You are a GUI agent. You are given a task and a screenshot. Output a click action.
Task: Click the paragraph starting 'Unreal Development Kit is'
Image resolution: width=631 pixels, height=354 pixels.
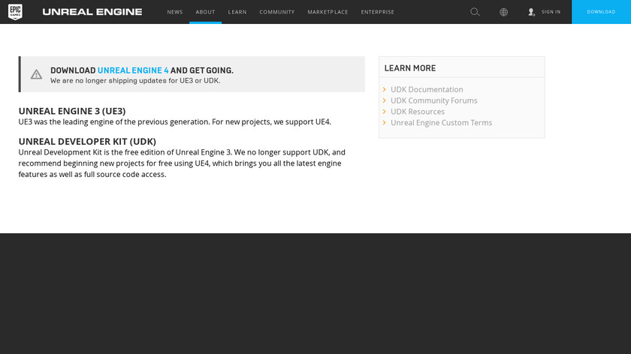(x=182, y=163)
